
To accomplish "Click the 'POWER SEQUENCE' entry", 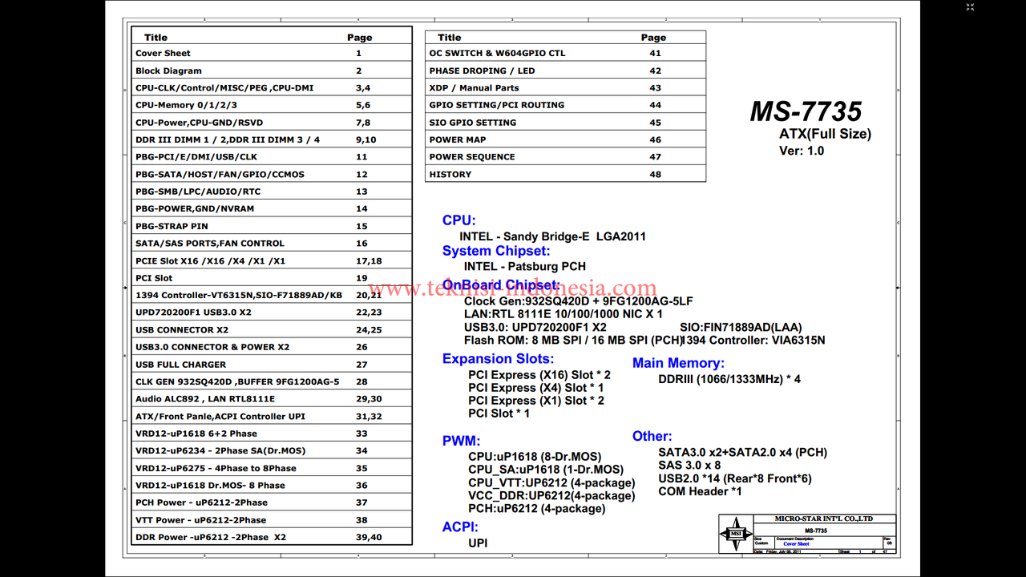I will coord(565,157).
